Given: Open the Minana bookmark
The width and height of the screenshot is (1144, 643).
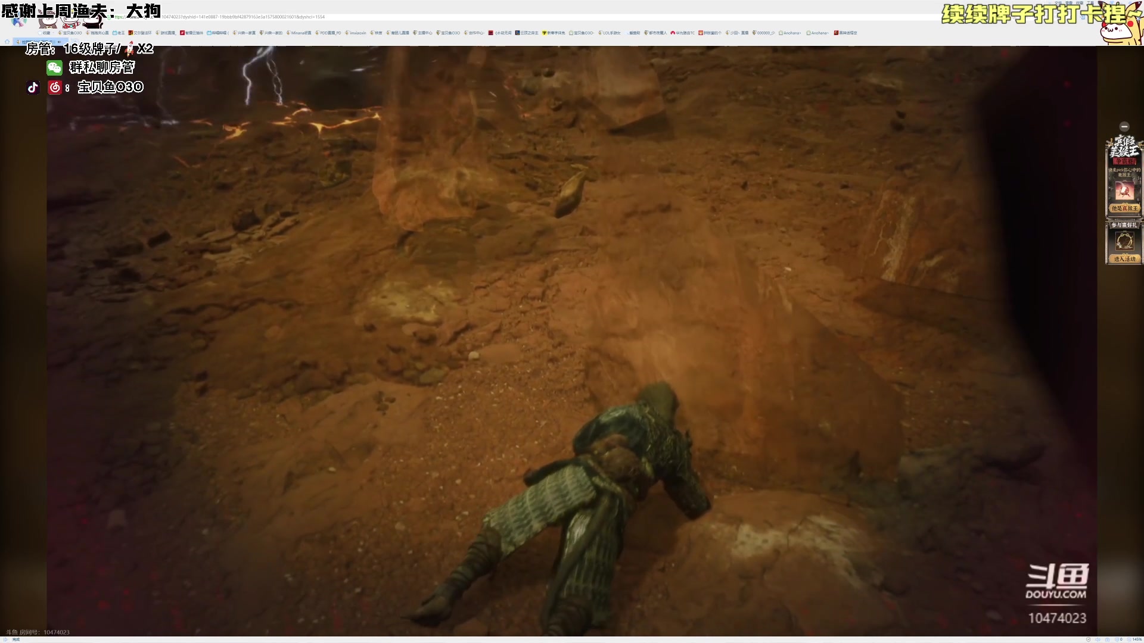Looking at the screenshot, I should pos(299,33).
